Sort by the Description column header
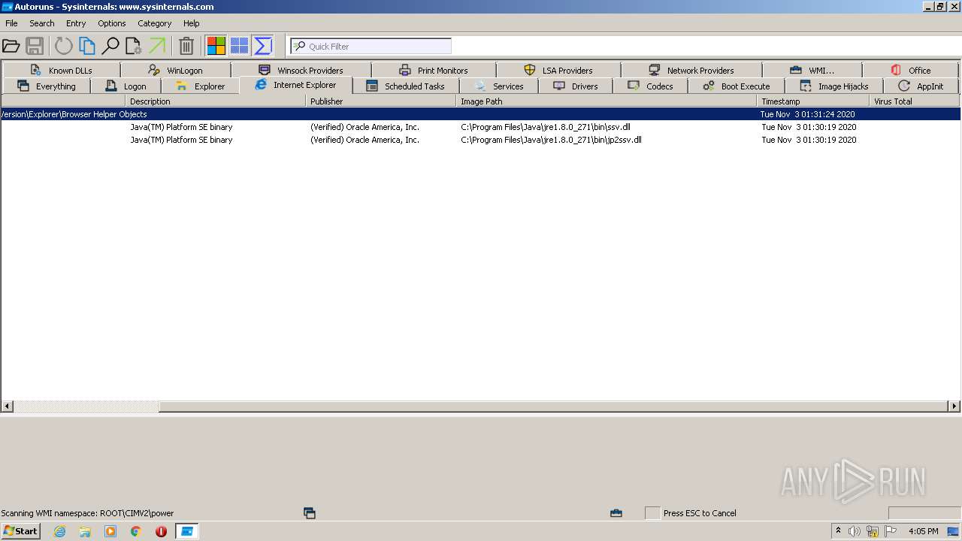 point(216,101)
